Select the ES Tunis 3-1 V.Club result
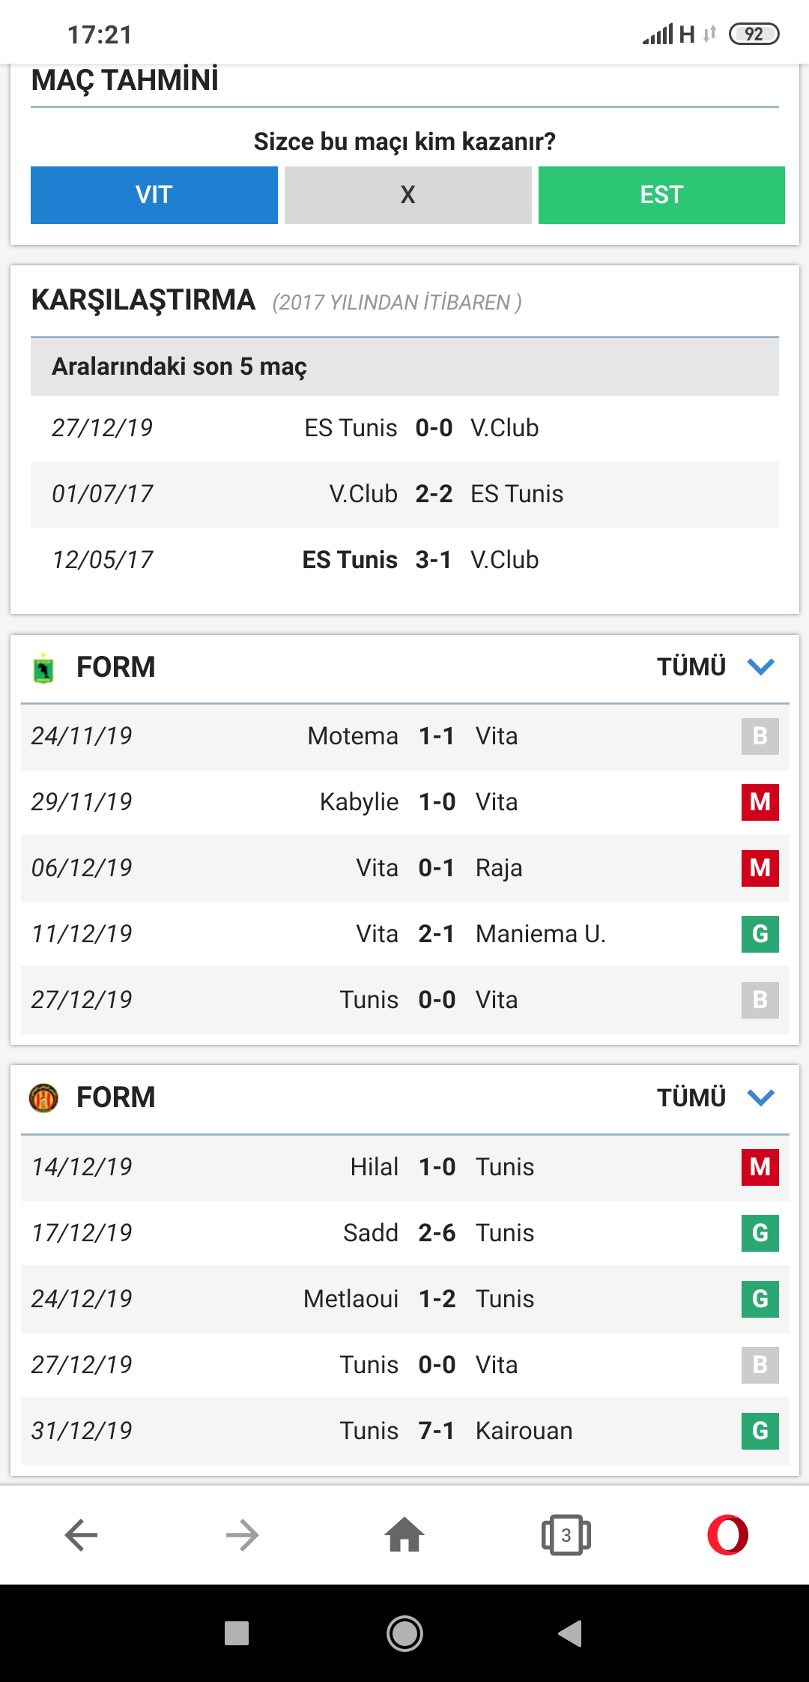 [404, 560]
